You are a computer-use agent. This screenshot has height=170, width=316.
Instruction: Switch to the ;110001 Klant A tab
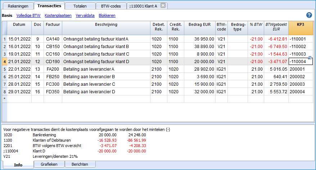coord(144,6)
